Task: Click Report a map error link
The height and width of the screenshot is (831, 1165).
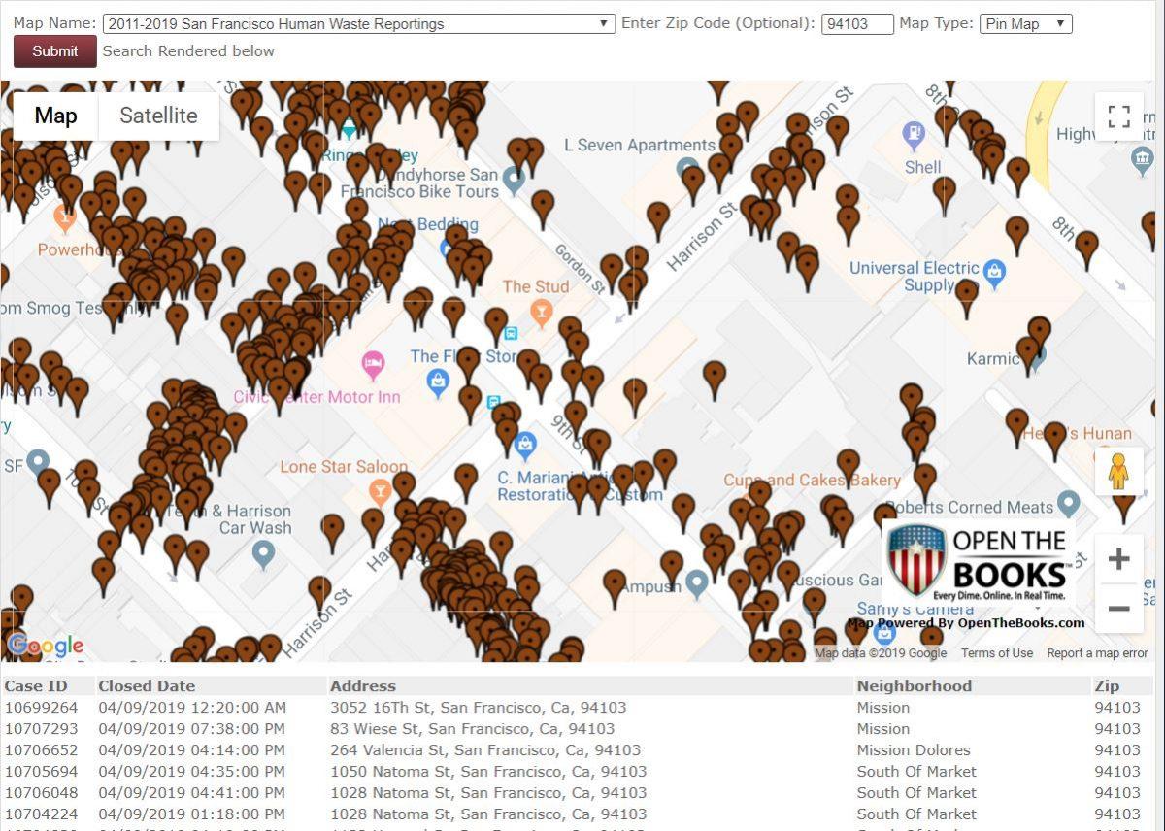Action: pos(1097,653)
